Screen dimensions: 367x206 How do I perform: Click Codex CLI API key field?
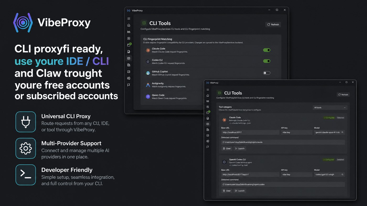coord(296,175)
